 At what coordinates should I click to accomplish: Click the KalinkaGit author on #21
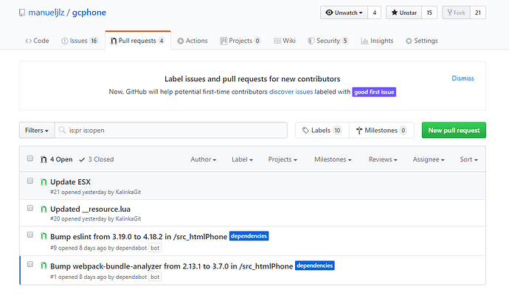pyautogui.click(x=128, y=192)
